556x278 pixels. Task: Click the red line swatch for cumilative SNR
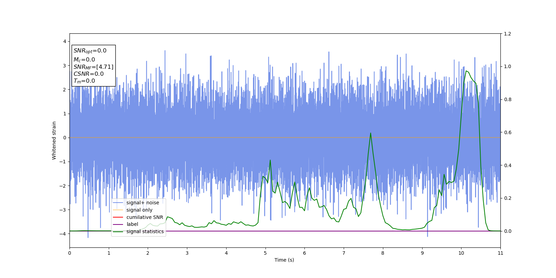coord(118,217)
